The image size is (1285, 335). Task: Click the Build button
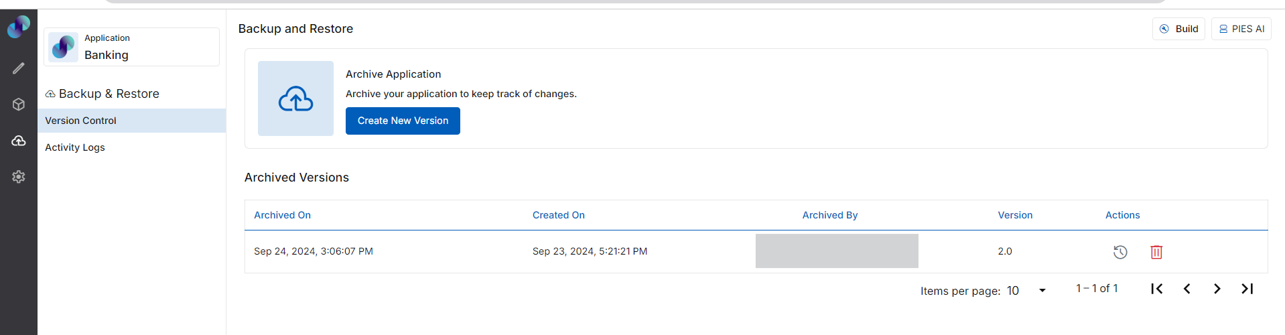(1178, 29)
